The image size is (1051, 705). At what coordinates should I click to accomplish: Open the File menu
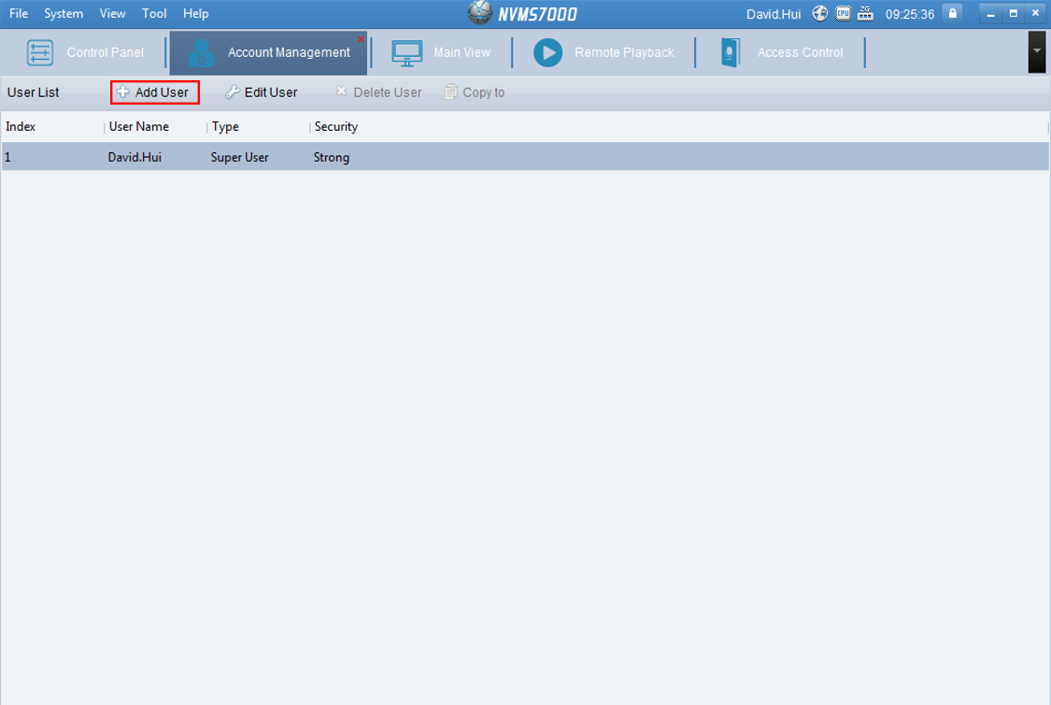[18, 13]
